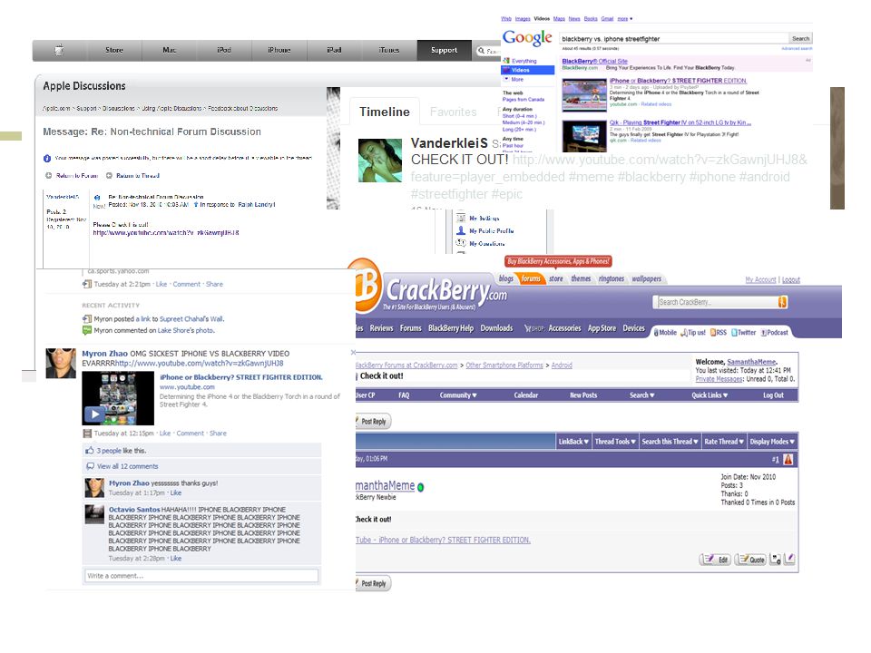Open the Podcast icon link

tap(774, 333)
